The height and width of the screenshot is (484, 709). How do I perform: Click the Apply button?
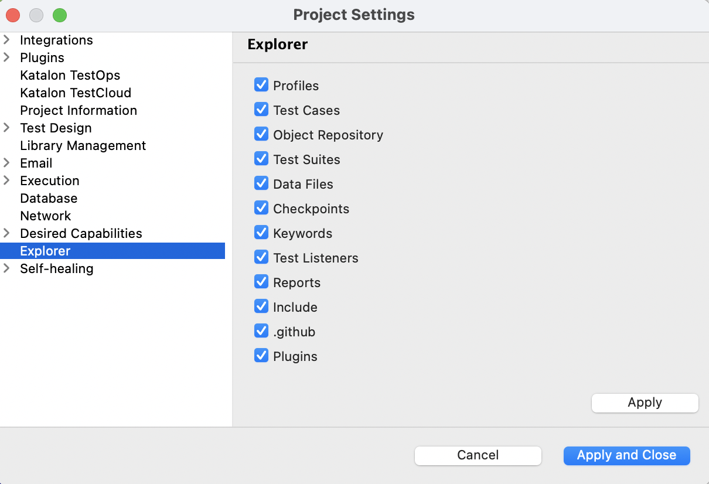point(645,403)
